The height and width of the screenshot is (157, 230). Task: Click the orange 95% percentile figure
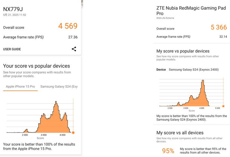pos(168,151)
